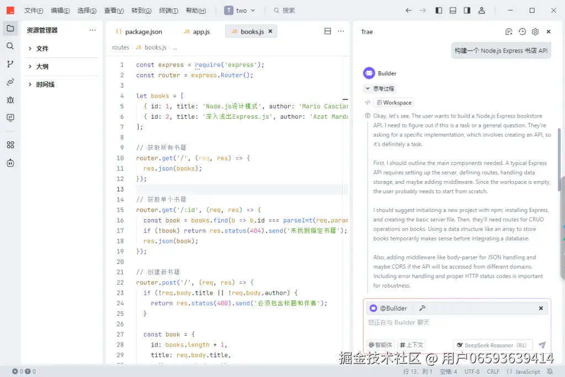Open editor more actions menu
This screenshot has width=565, height=377.
(341, 31)
